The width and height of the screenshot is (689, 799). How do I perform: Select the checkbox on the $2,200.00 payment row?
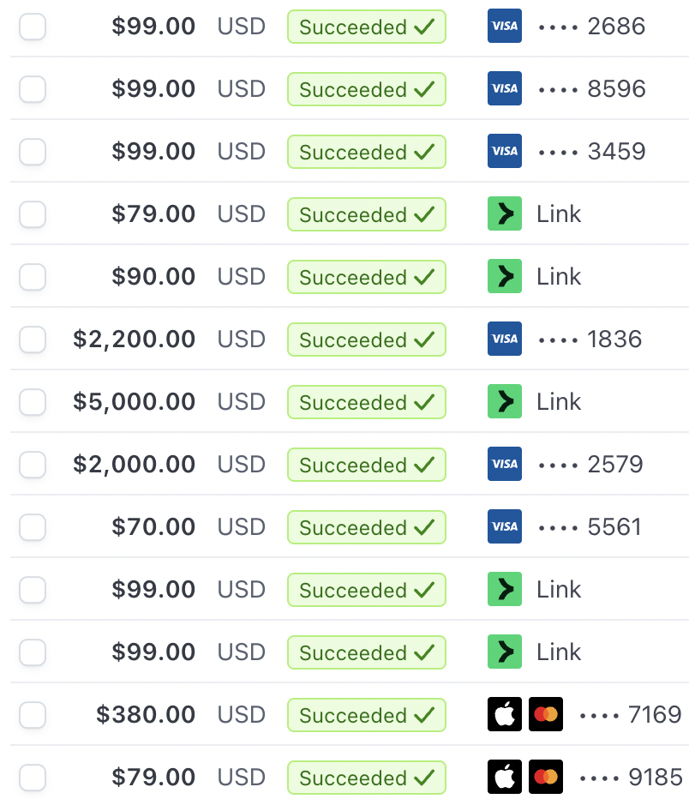32,339
